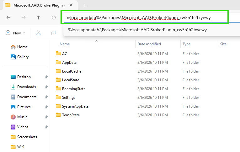Sort by the Type column header
Image resolution: width=240 pixels, height=152 pixels.
pyautogui.click(x=186, y=44)
